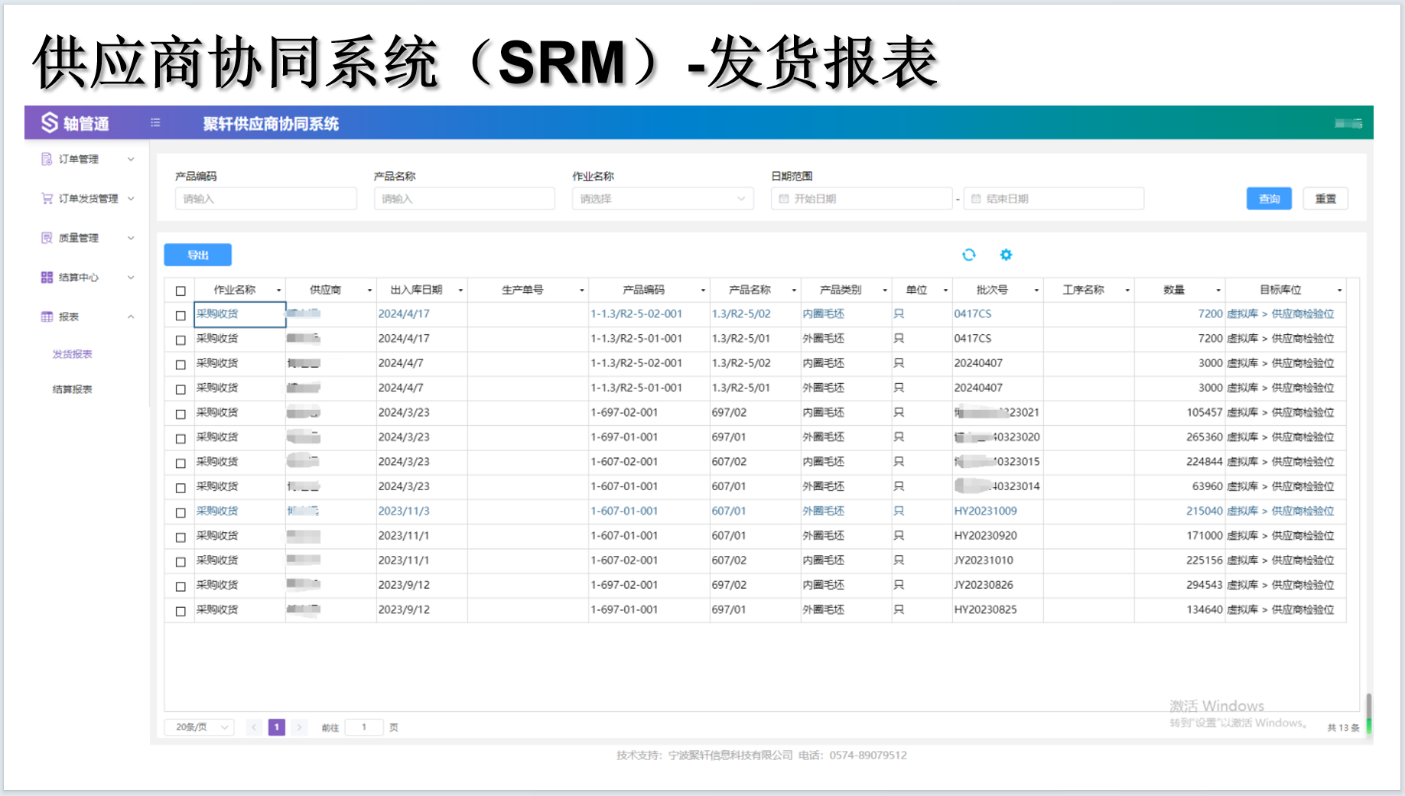
Task: Select page 1 pagination button
Action: tap(277, 727)
